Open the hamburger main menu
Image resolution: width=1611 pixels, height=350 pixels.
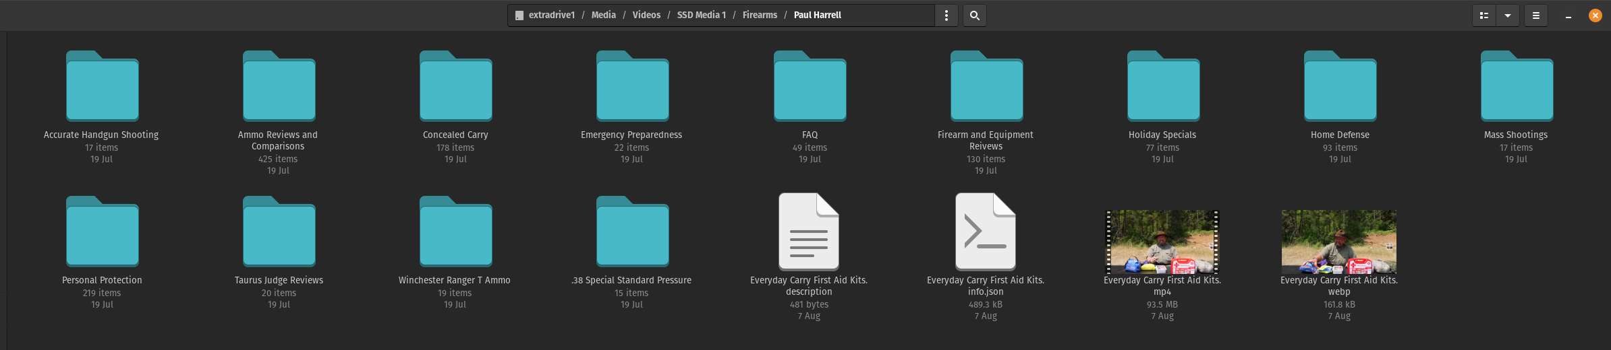(1536, 15)
